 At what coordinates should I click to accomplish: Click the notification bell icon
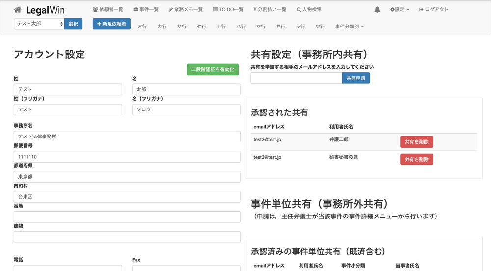(377, 10)
